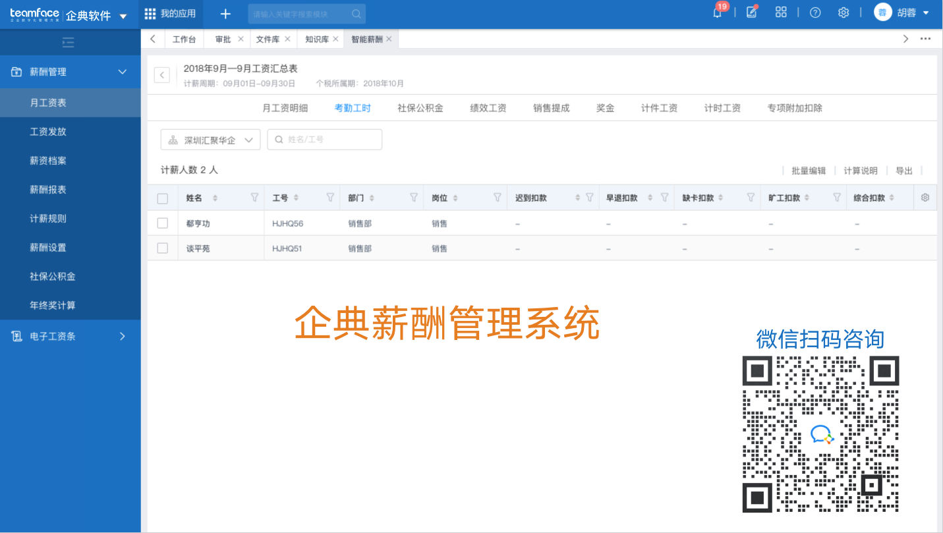The height and width of the screenshot is (533, 943).
Task: Click the 批量编辑 button
Action: click(x=809, y=171)
